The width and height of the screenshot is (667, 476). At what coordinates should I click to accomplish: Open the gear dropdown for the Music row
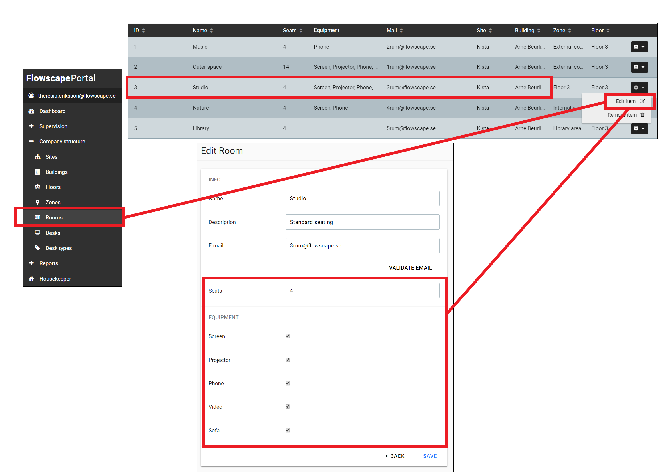click(639, 47)
